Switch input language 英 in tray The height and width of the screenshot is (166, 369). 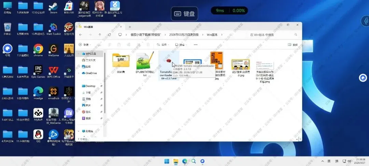329,161
